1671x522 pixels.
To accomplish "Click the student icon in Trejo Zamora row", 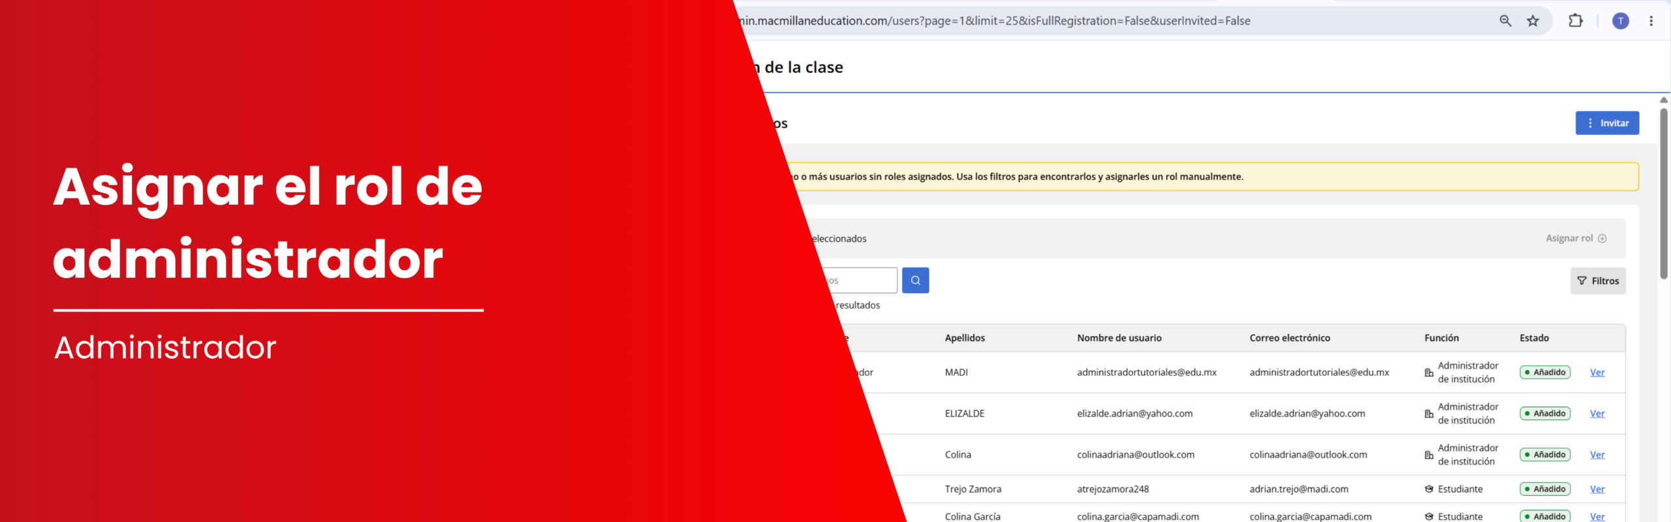I will 1428,489.
